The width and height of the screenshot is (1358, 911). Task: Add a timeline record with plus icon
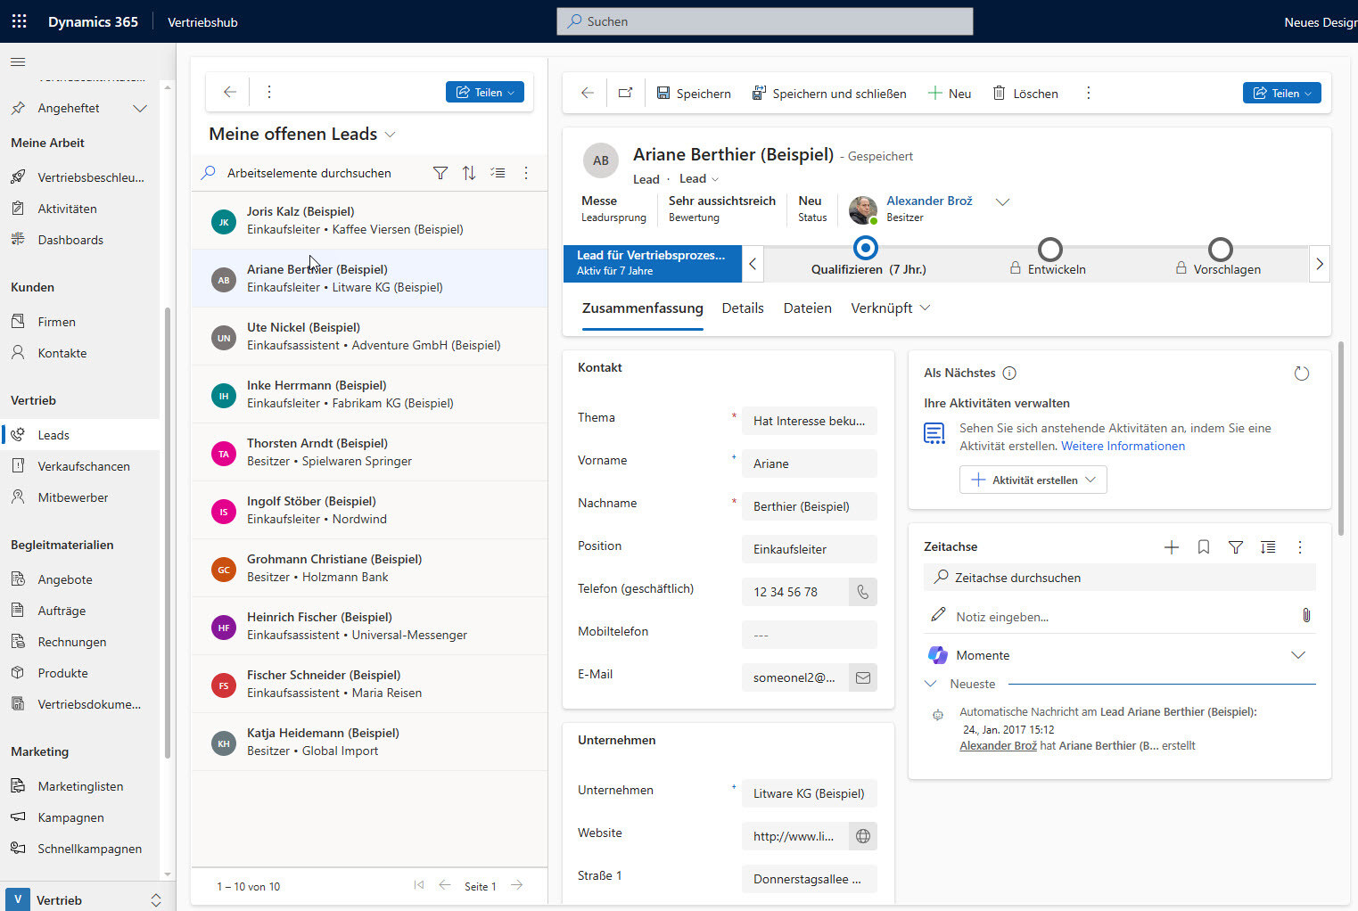(1172, 547)
